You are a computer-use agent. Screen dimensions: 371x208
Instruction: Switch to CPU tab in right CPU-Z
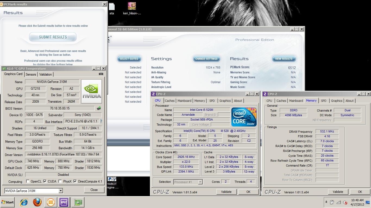click(x=269, y=101)
